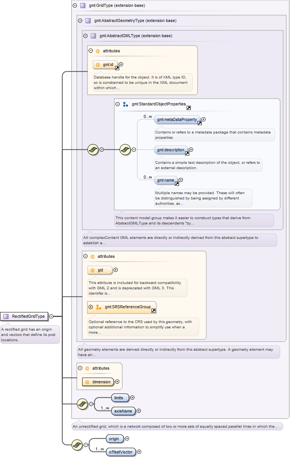Screen dimensions: 290x458
Task: Click the gml:SRSReferenceGroup group icon
Action: (99, 307)
